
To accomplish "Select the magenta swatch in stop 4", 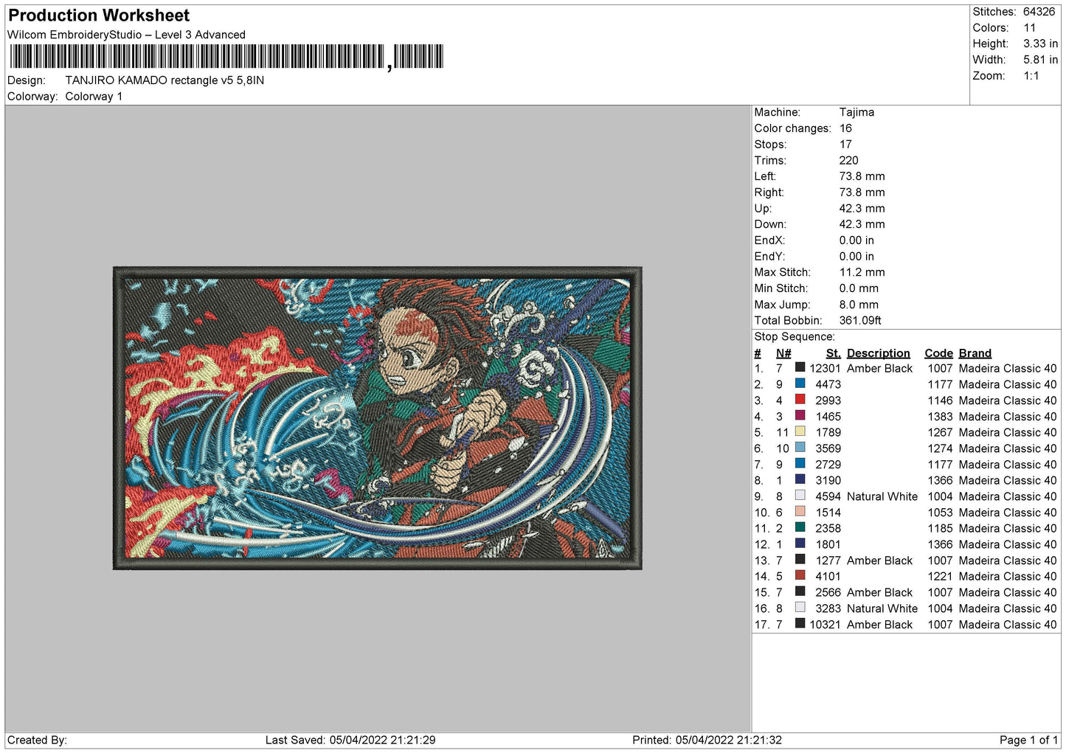I will (800, 415).
